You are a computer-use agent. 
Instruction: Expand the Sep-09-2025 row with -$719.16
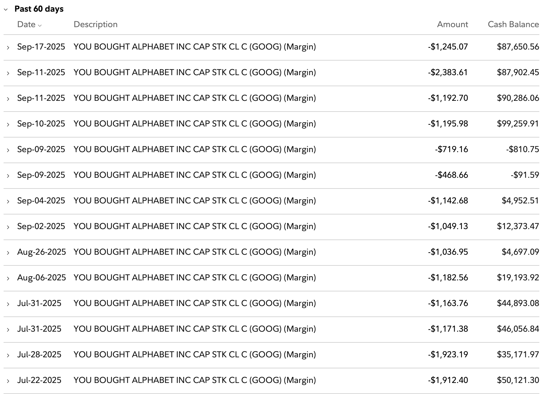[x=7, y=149]
